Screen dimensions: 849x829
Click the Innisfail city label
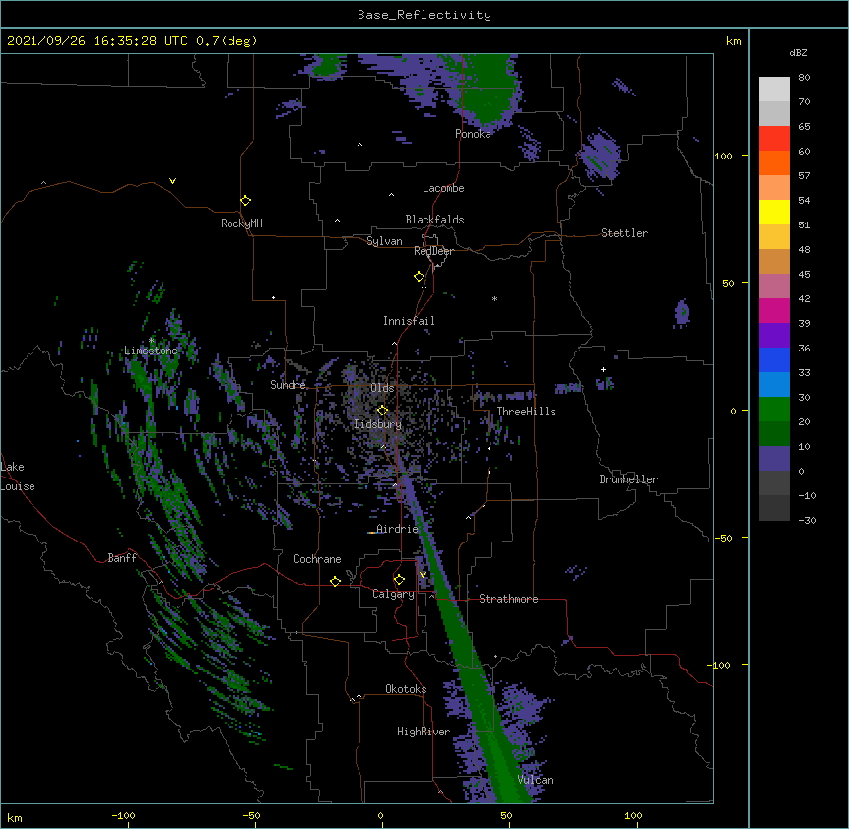409,321
